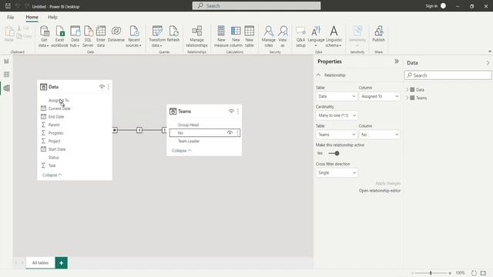The width and height of the screenshot is (493, 277).
Task: Switch to Table view in sidebar
Action: click(6, 75)
